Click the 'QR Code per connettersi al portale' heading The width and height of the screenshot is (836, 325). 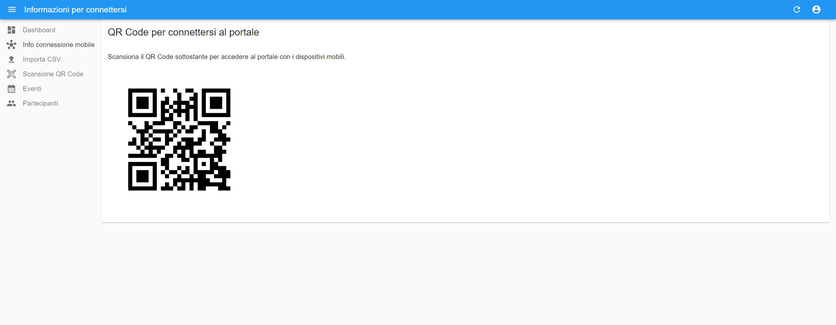coord(183,32)
